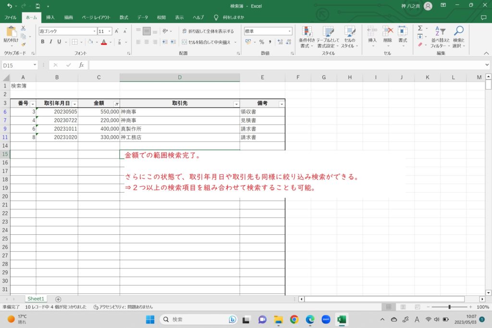The width and height of the screenshot is (492, 328).
Task: Click the Name Box showing D15
Action: pos(19,65)
